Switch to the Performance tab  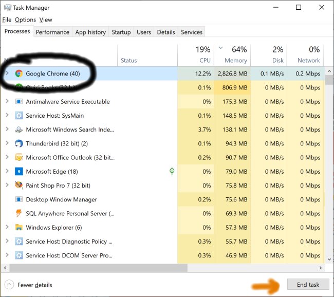pyautogui.click(x=52, y=32)
